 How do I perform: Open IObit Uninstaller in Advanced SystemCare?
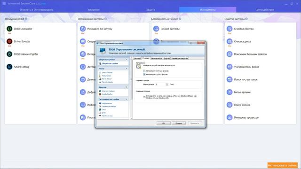click(19, 29)
